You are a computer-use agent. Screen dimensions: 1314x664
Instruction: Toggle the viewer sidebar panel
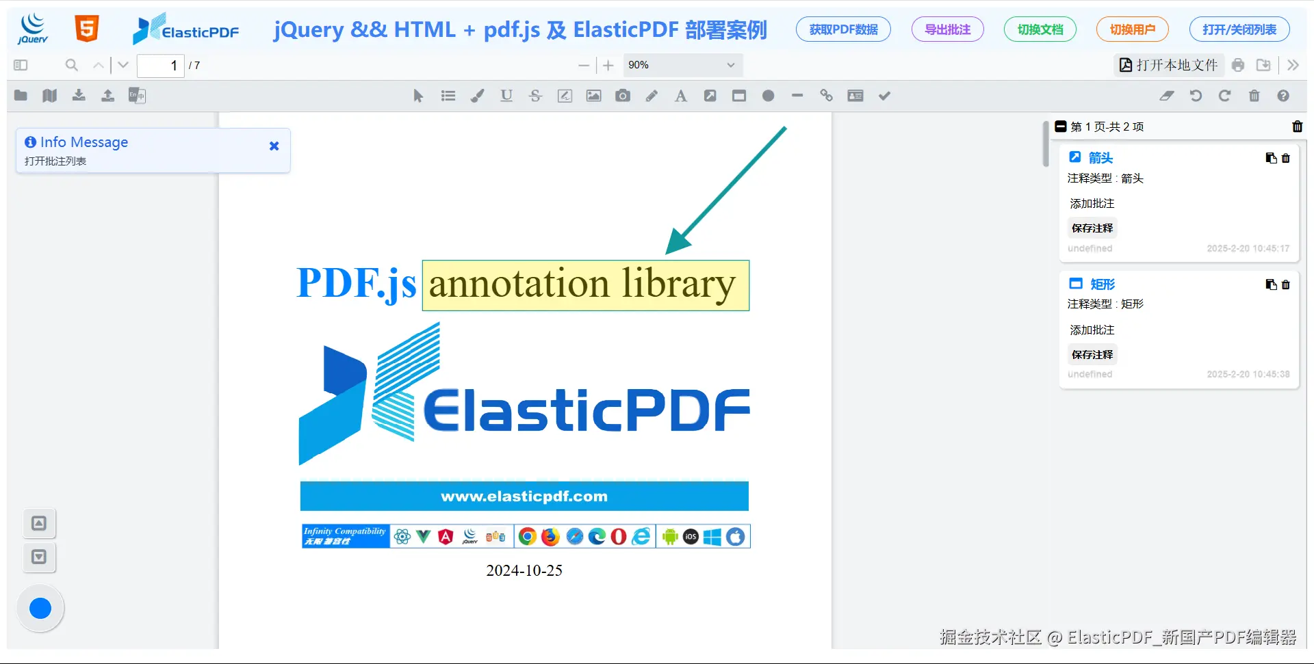coord(21,65)
